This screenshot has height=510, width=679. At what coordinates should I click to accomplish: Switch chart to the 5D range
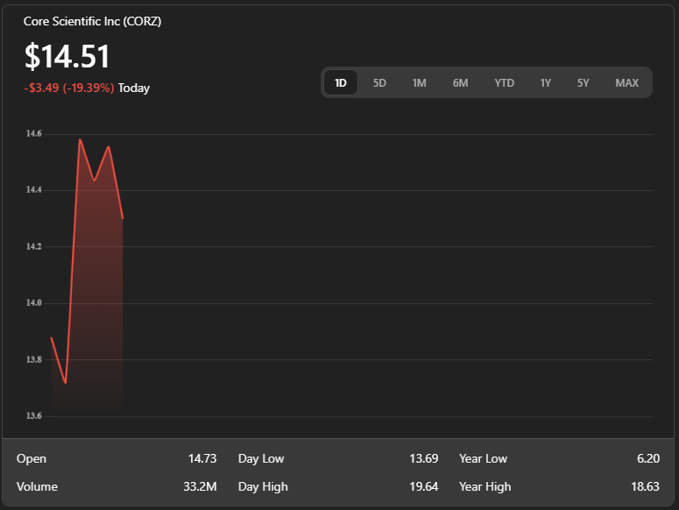(379, 83)
